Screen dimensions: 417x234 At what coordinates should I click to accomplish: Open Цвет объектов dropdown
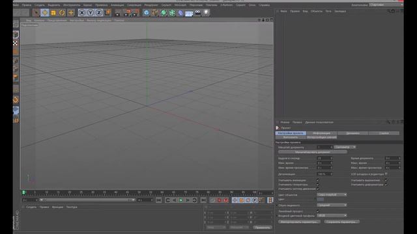tap(332, 195)
